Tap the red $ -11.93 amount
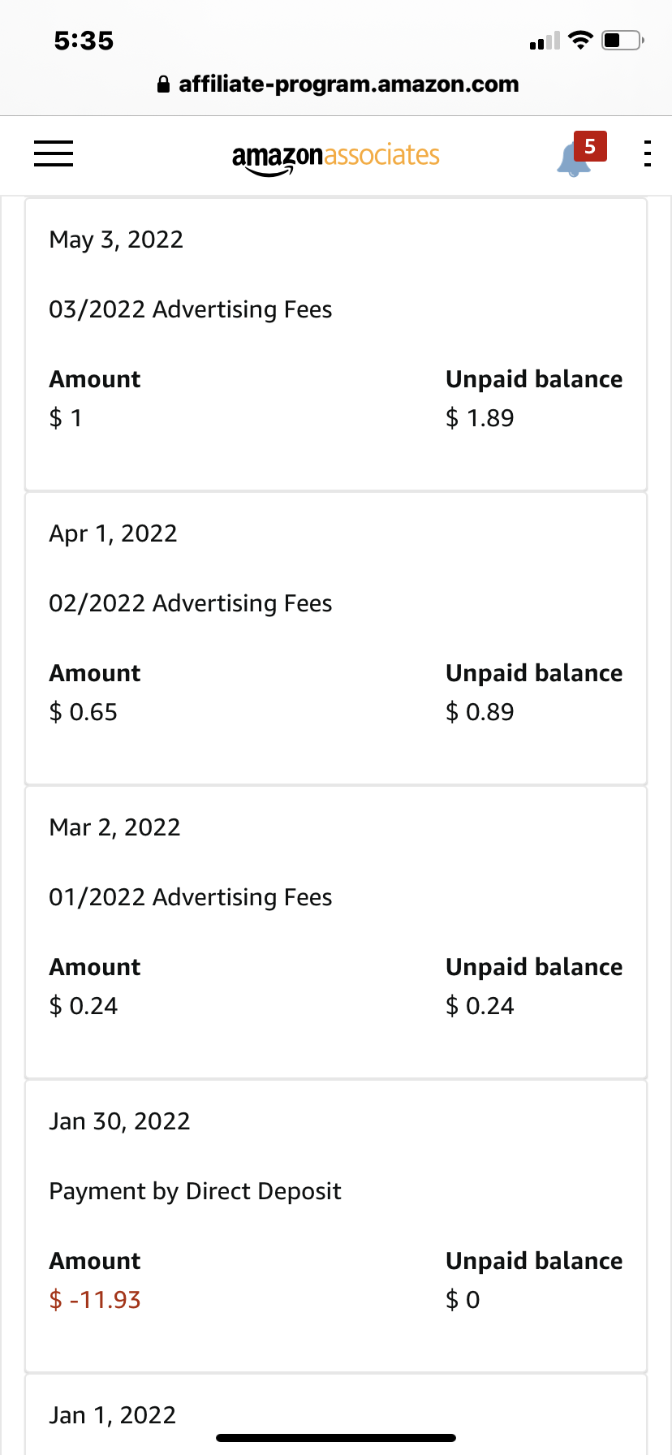The width and height of the screenshot is (672, 1455). click(x=95, y=1300)
